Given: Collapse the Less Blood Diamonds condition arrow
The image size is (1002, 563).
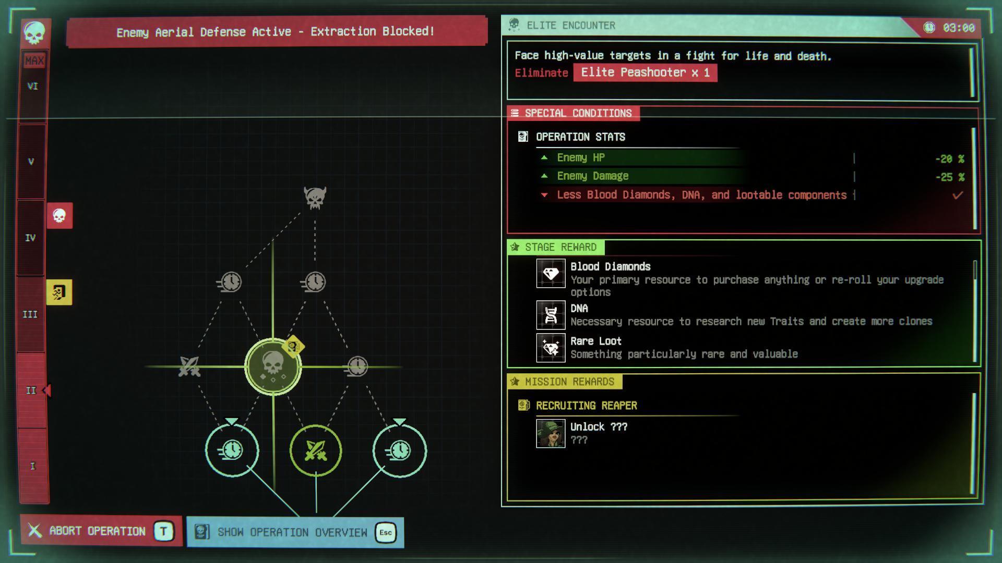Looking at the screenshot, I should (x=544, y=195).
